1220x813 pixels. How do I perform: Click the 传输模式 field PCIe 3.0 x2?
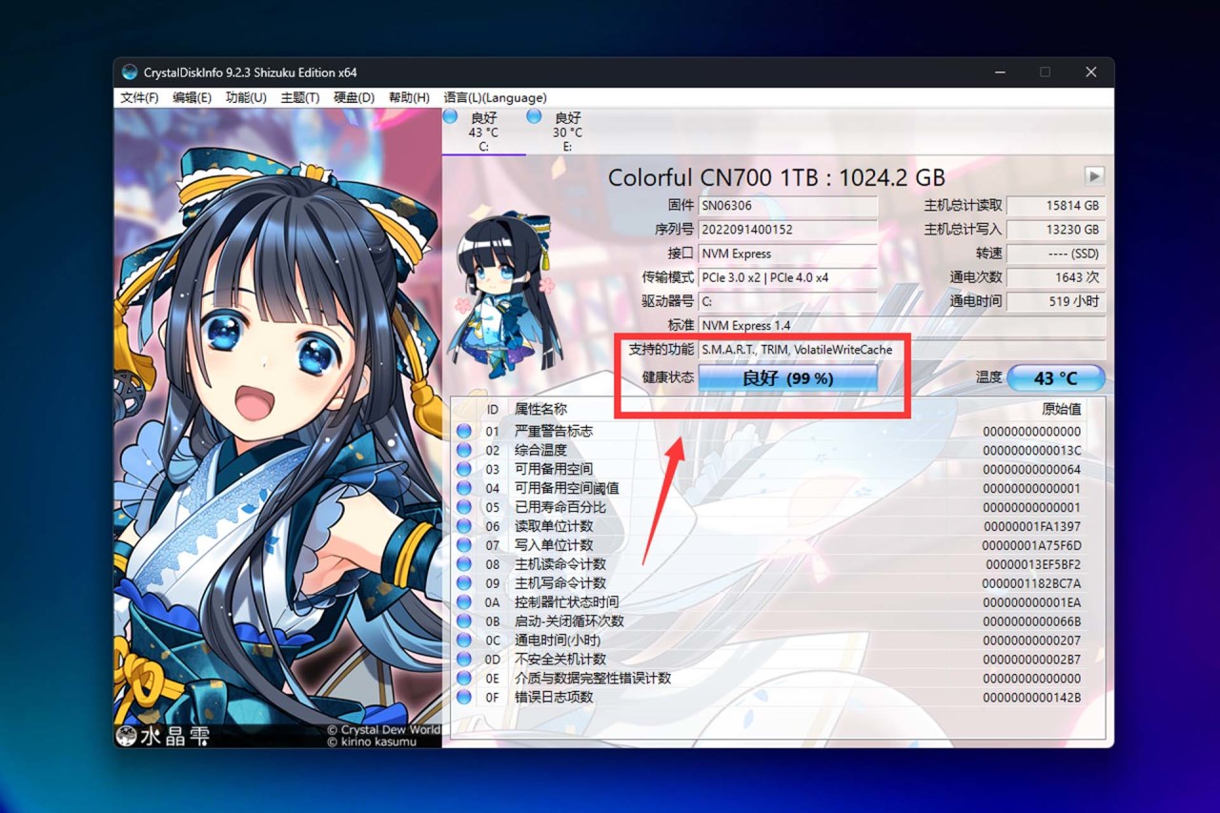[787, 277]
